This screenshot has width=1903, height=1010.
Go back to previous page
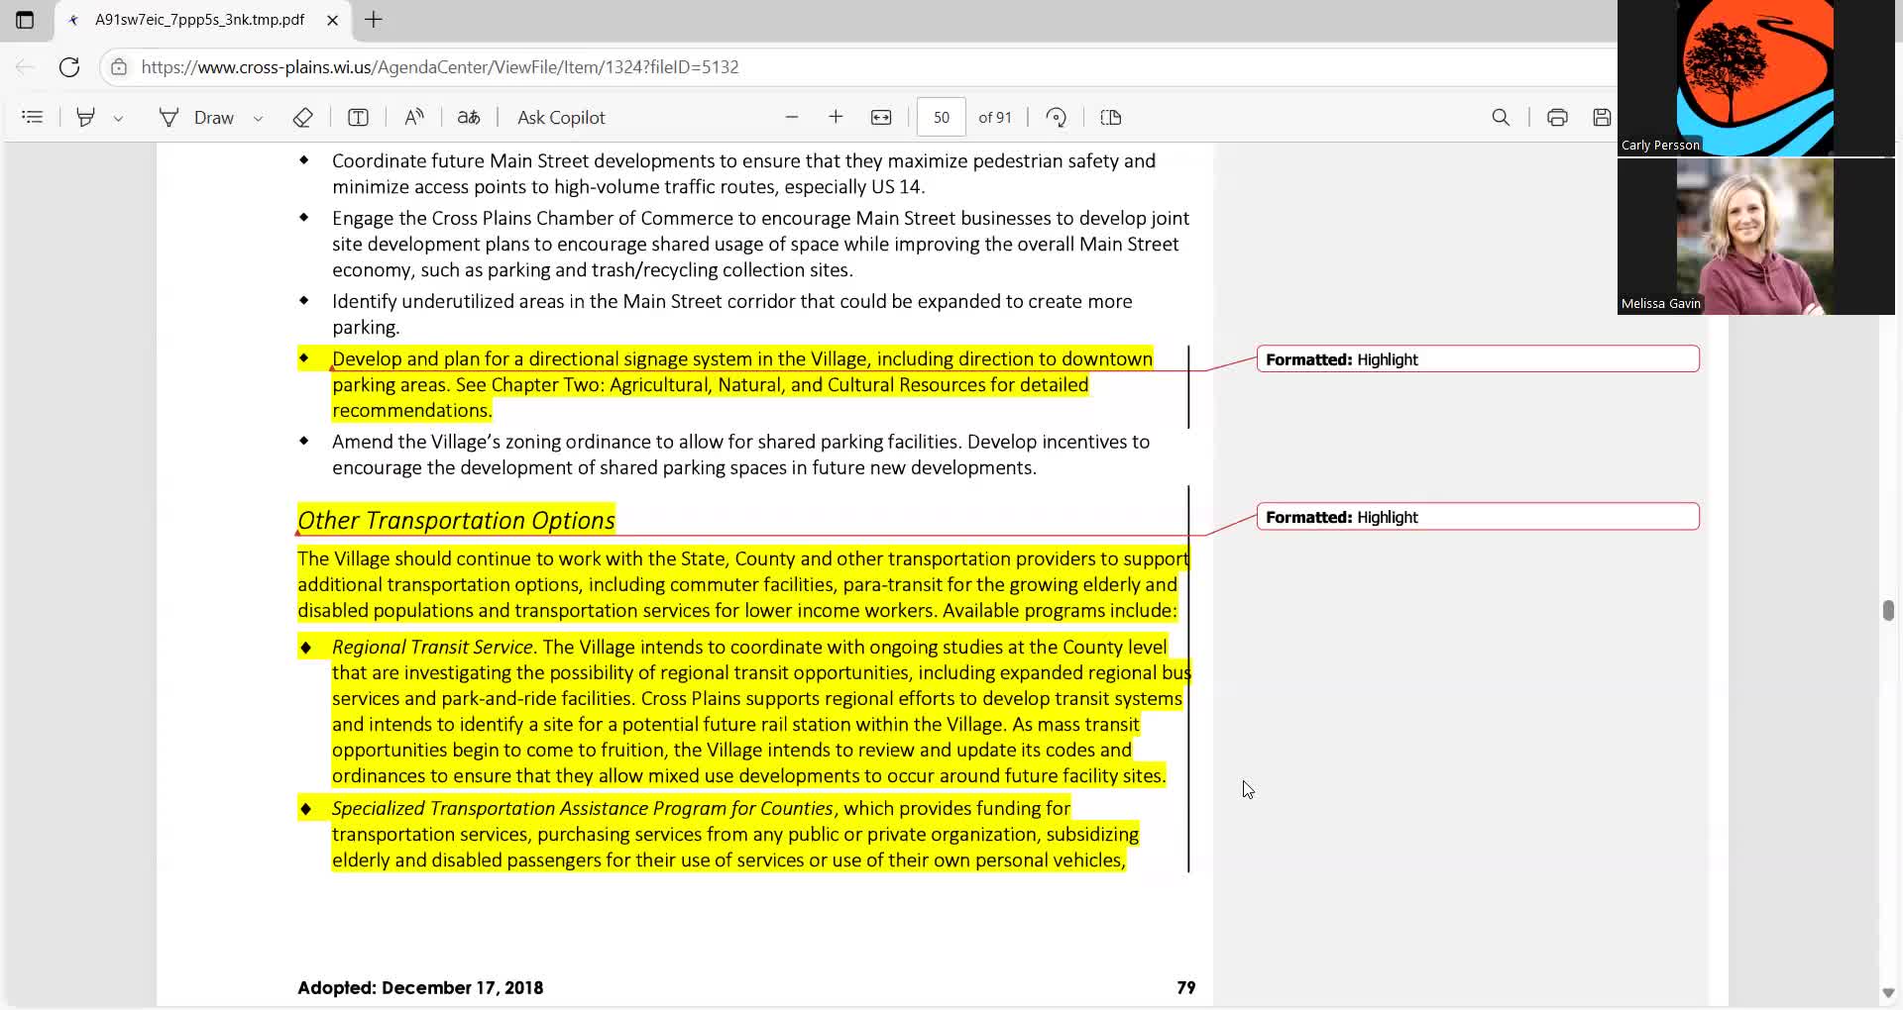tap(26, 67)
